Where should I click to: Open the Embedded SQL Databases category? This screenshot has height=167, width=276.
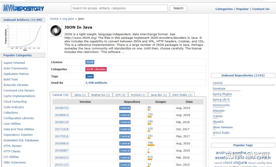click(21, 140)
